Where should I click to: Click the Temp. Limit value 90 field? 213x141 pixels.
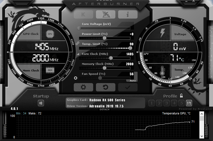(131, 44)
